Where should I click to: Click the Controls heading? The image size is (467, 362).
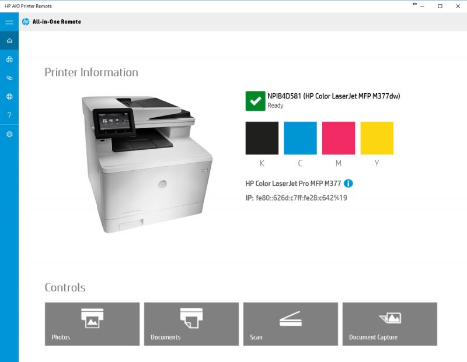coord(65,287)
